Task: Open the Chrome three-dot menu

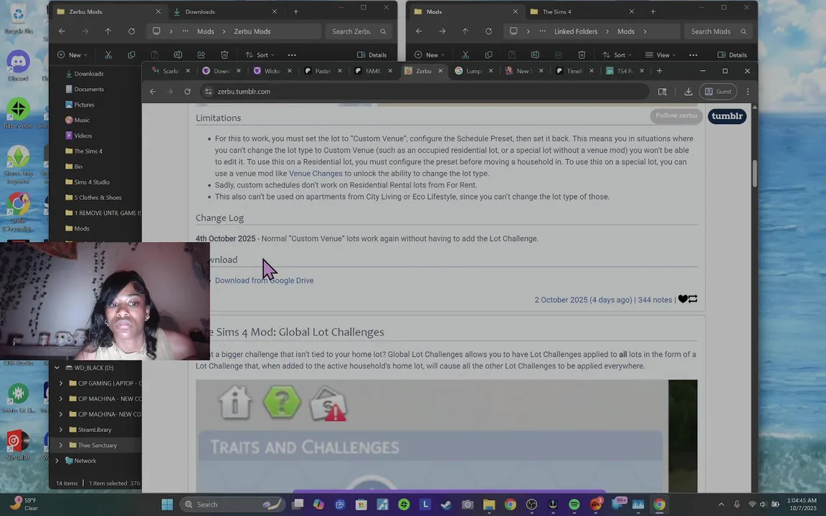Action: [x=748, y=92]
